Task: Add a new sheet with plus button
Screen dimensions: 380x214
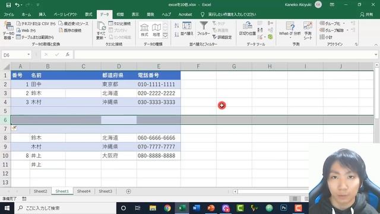Action: pyautogui.click(x=128, y=191)
